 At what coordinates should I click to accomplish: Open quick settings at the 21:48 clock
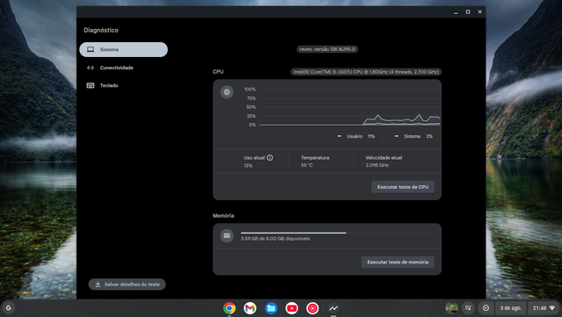[544, 307]
